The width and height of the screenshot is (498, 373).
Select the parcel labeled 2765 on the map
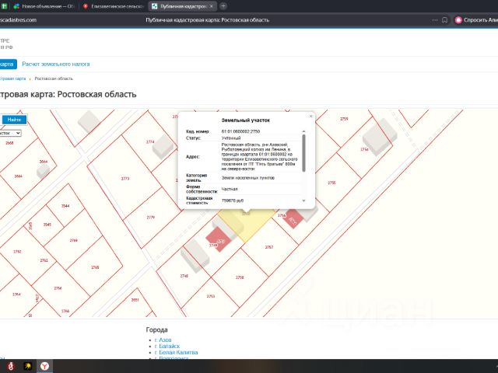pyautogui.click(x=95, y=267)
